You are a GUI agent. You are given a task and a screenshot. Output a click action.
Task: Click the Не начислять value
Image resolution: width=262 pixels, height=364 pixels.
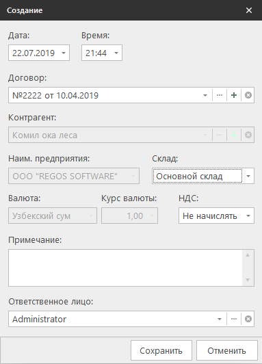tap(210, 216)
